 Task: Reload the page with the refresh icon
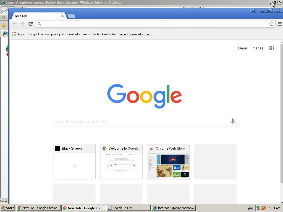point(30,24)
